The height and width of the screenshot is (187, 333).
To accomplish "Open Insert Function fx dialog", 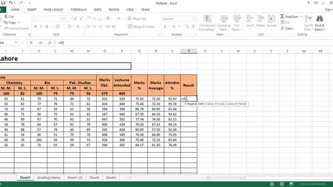I will pos(49,43).
